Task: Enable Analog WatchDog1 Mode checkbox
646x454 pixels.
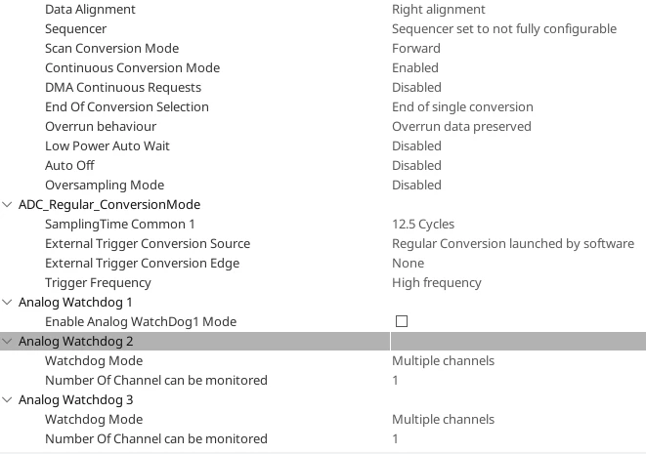Action: 402,321
